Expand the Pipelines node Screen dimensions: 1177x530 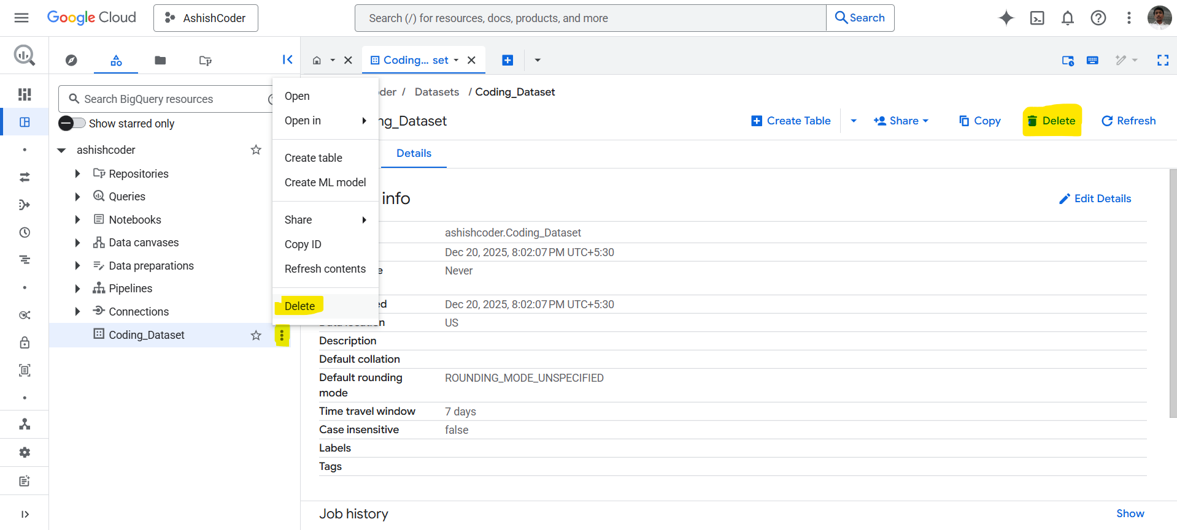click(77, 289)
